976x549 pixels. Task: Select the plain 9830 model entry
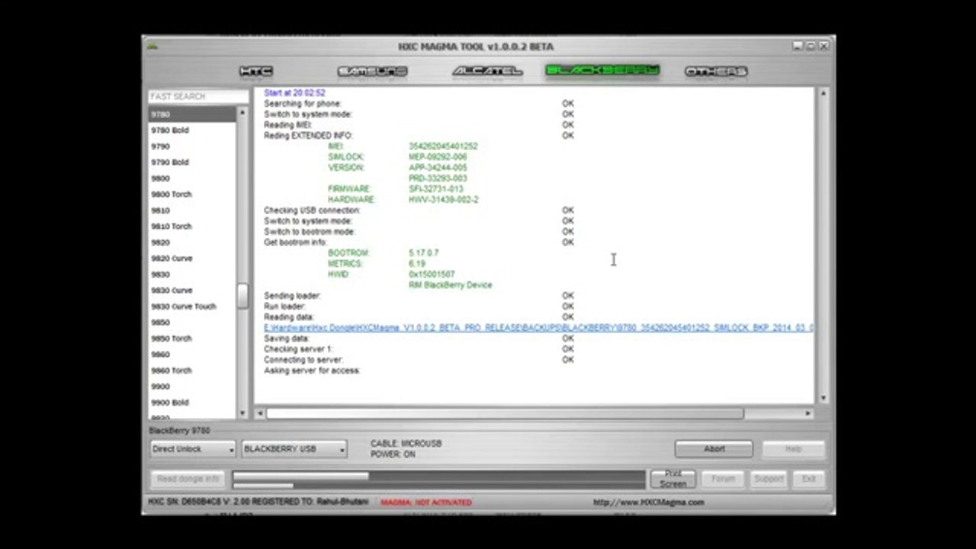tap(192, 274)
